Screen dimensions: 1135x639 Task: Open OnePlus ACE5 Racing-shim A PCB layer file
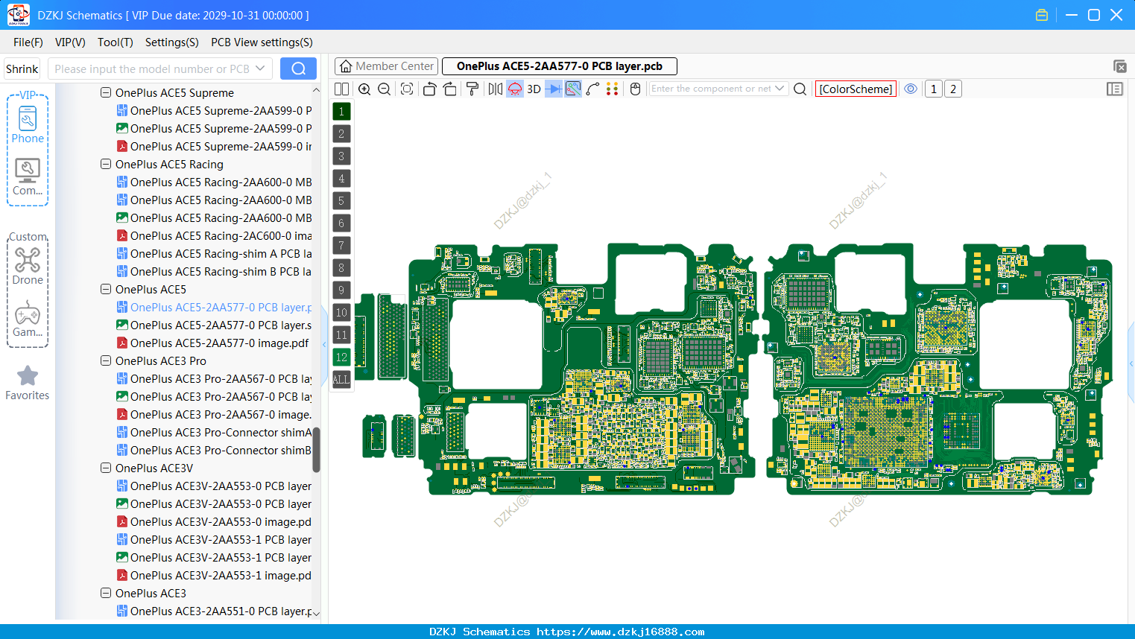(214, 253)
